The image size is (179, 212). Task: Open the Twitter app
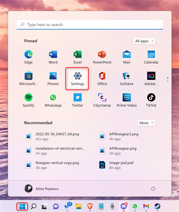coord(78,100)
